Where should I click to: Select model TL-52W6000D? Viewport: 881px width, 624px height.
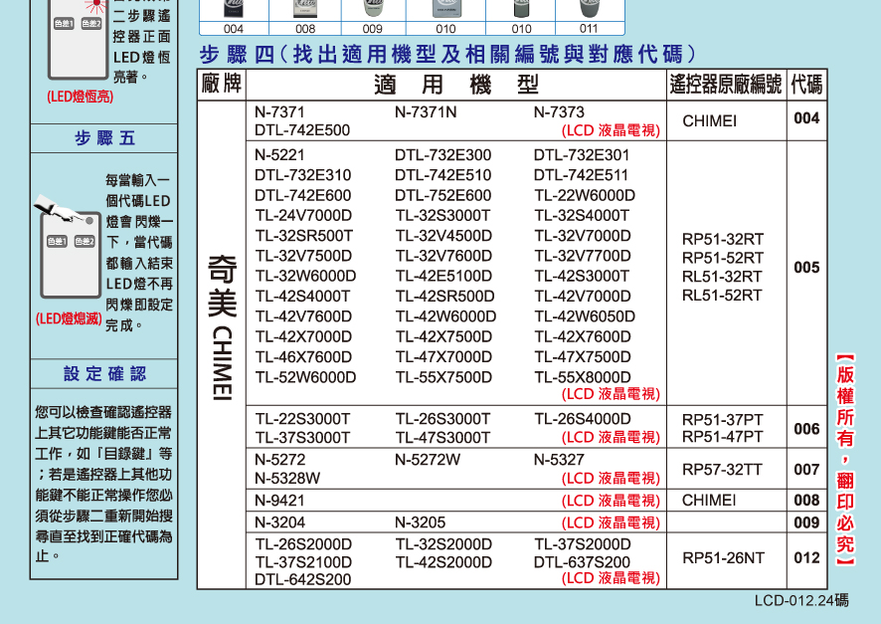point(305,377)
